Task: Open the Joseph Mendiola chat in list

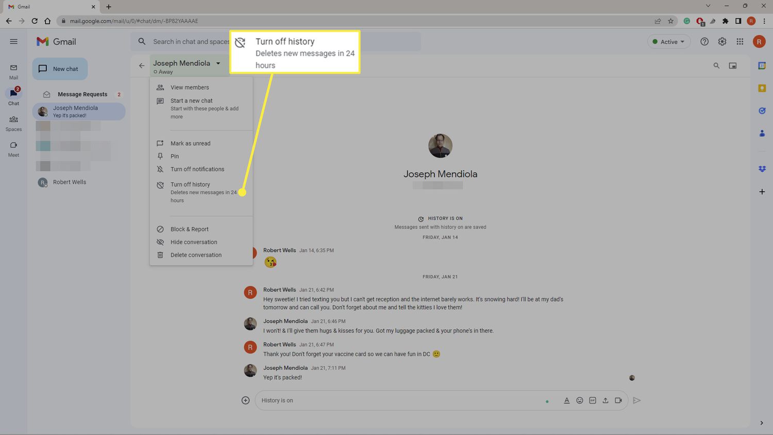Action: 79,111
